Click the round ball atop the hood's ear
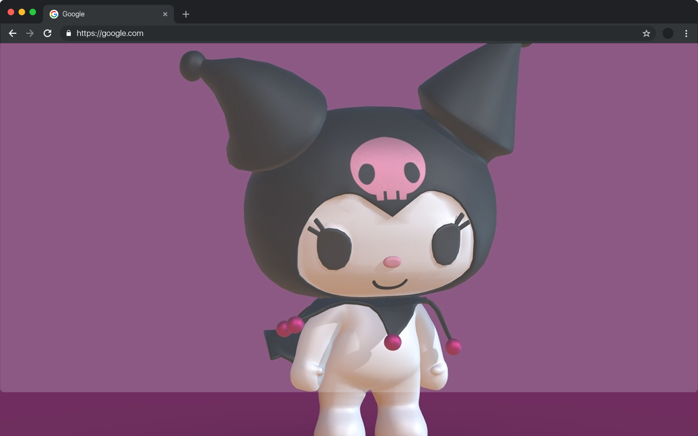This screenshot has width=698, height=436. click(x=192, y=64)
